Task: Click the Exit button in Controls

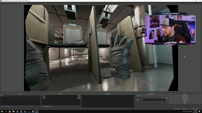Action: click(185, 103)
